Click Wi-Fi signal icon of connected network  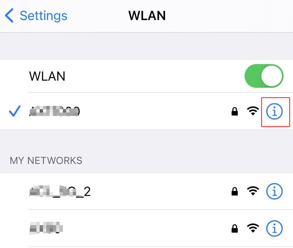click(x=253, y=111)
